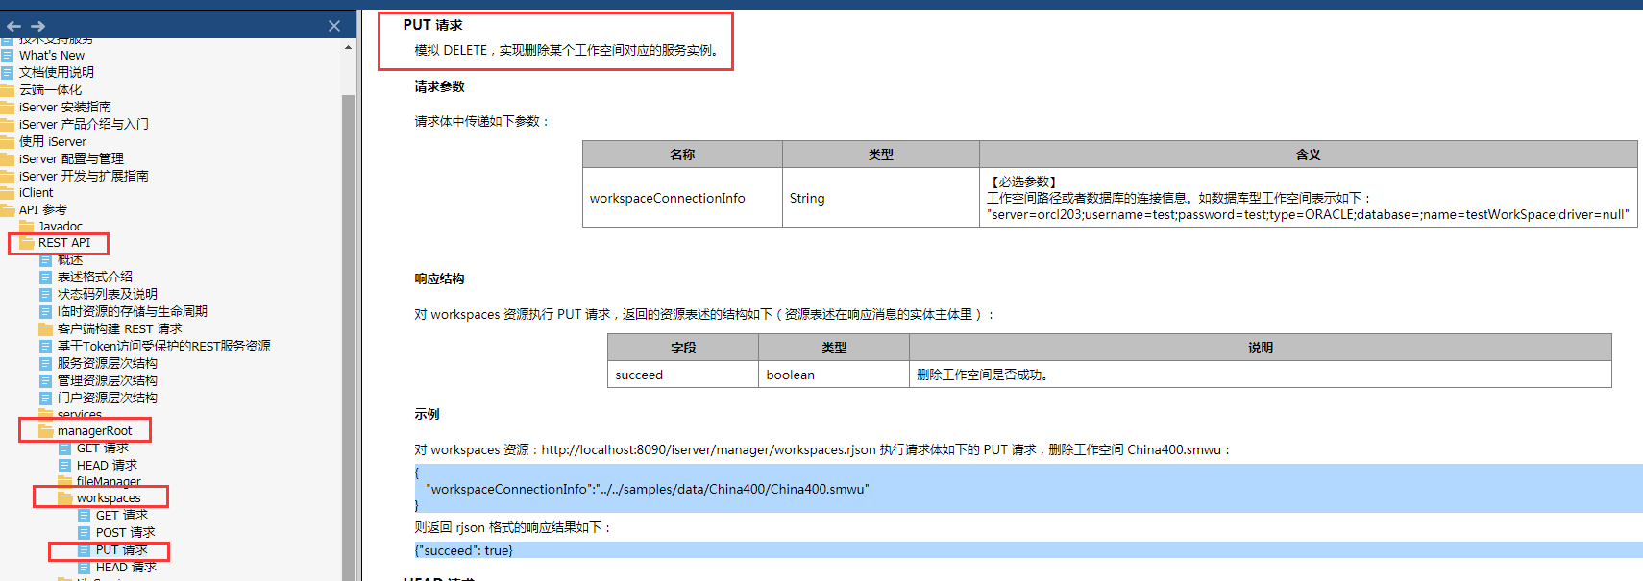Click the Javadoc folder icon
The image size is (1643, 581).
(27, 227)
